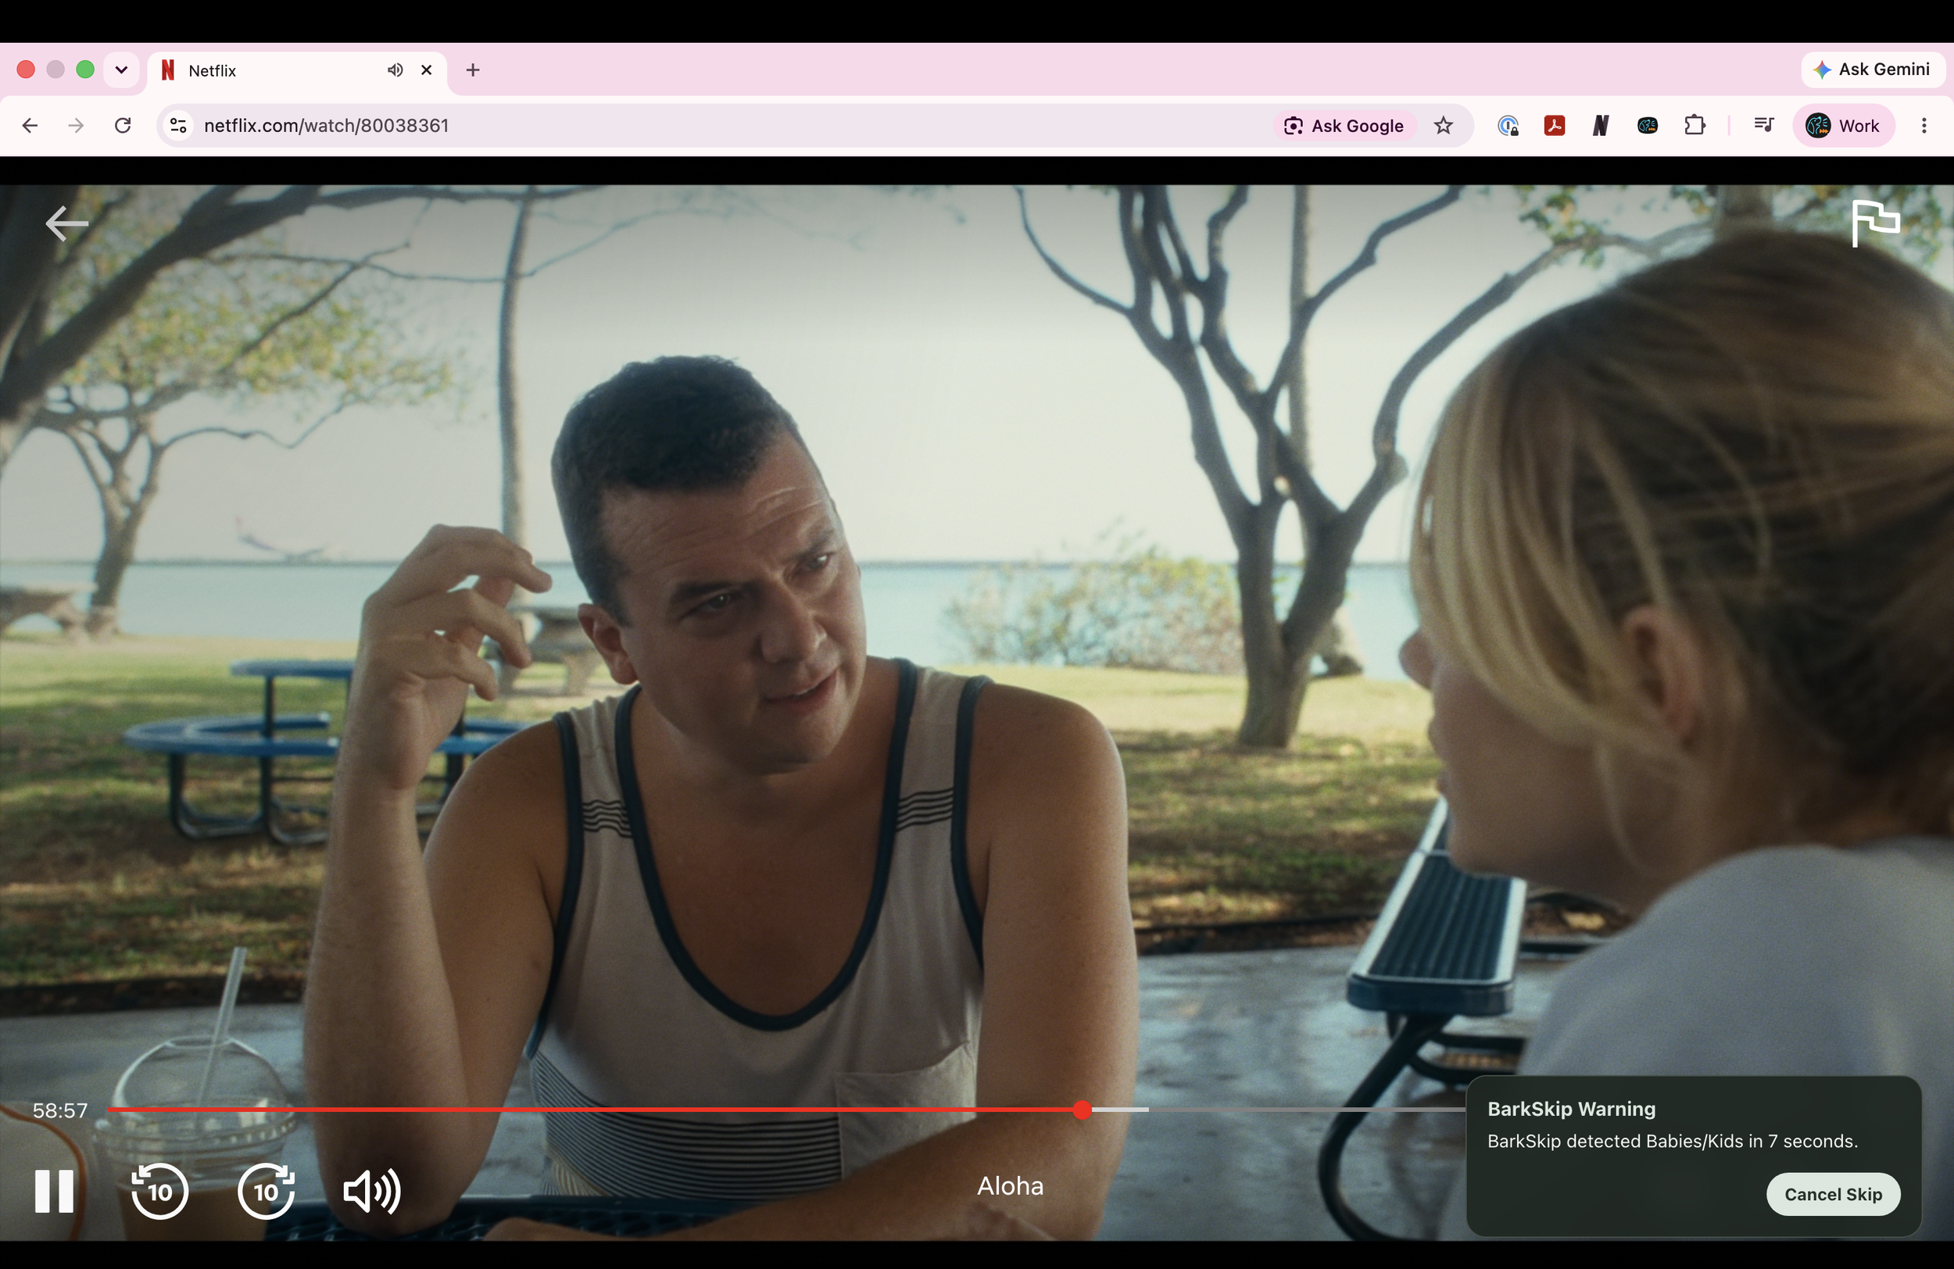Open Chrome's three-dot menu
The height and width of the screenshot is (1269, 1954).
[x=1924, y=126]
